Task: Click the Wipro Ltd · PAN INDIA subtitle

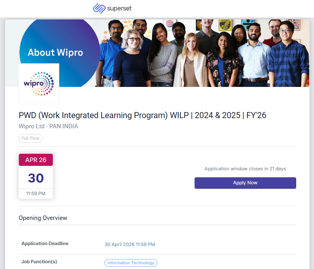Action: tap(48, 126)
